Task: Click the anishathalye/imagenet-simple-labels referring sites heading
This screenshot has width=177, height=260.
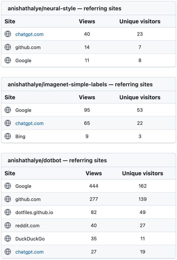Action: 80,84
